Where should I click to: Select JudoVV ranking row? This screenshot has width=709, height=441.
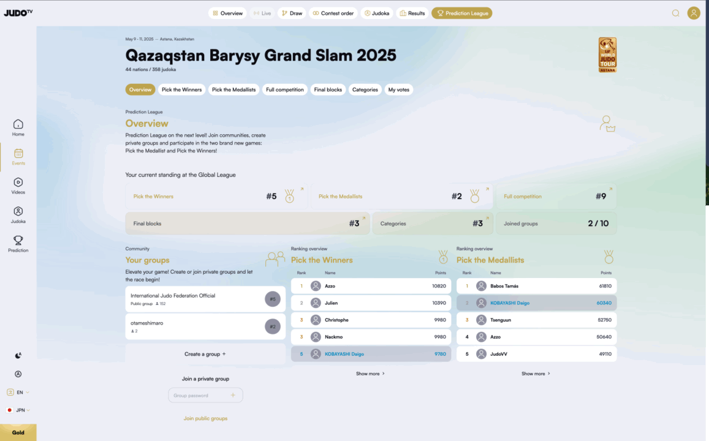(x=536, y=354)
